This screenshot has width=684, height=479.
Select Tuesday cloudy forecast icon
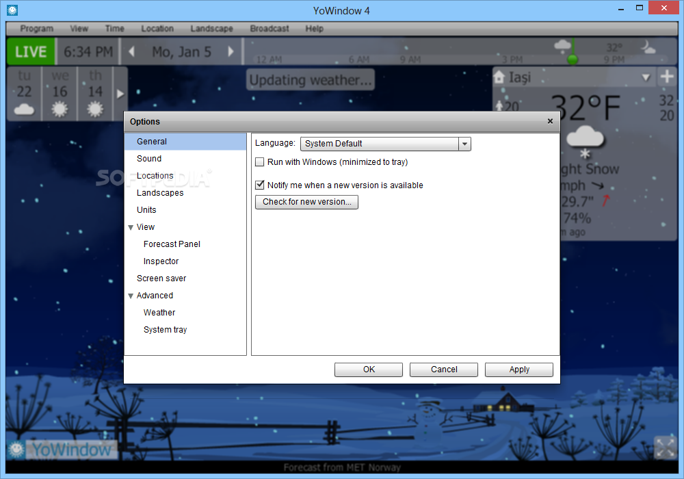[x=24, y=109]
